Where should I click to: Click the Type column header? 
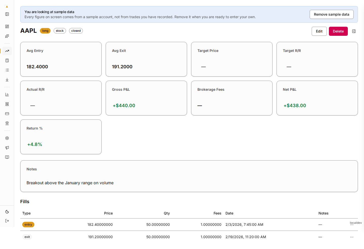[x=26, y=213]
